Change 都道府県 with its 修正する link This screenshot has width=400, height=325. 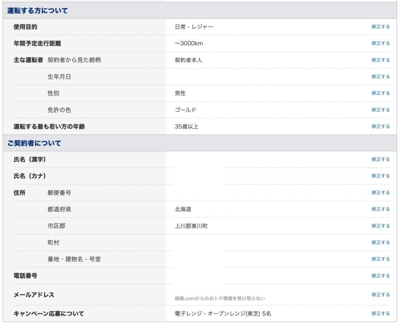(x=380, y=209)
